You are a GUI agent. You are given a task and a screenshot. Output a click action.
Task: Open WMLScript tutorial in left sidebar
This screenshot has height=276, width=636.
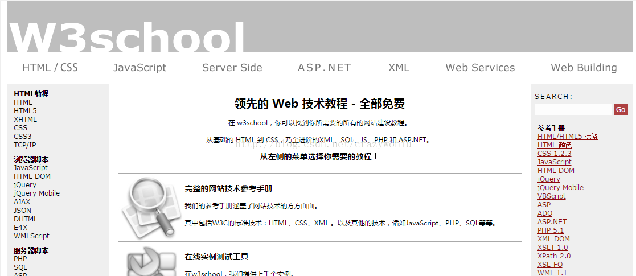pyautogui.click(x=31, y=236)
